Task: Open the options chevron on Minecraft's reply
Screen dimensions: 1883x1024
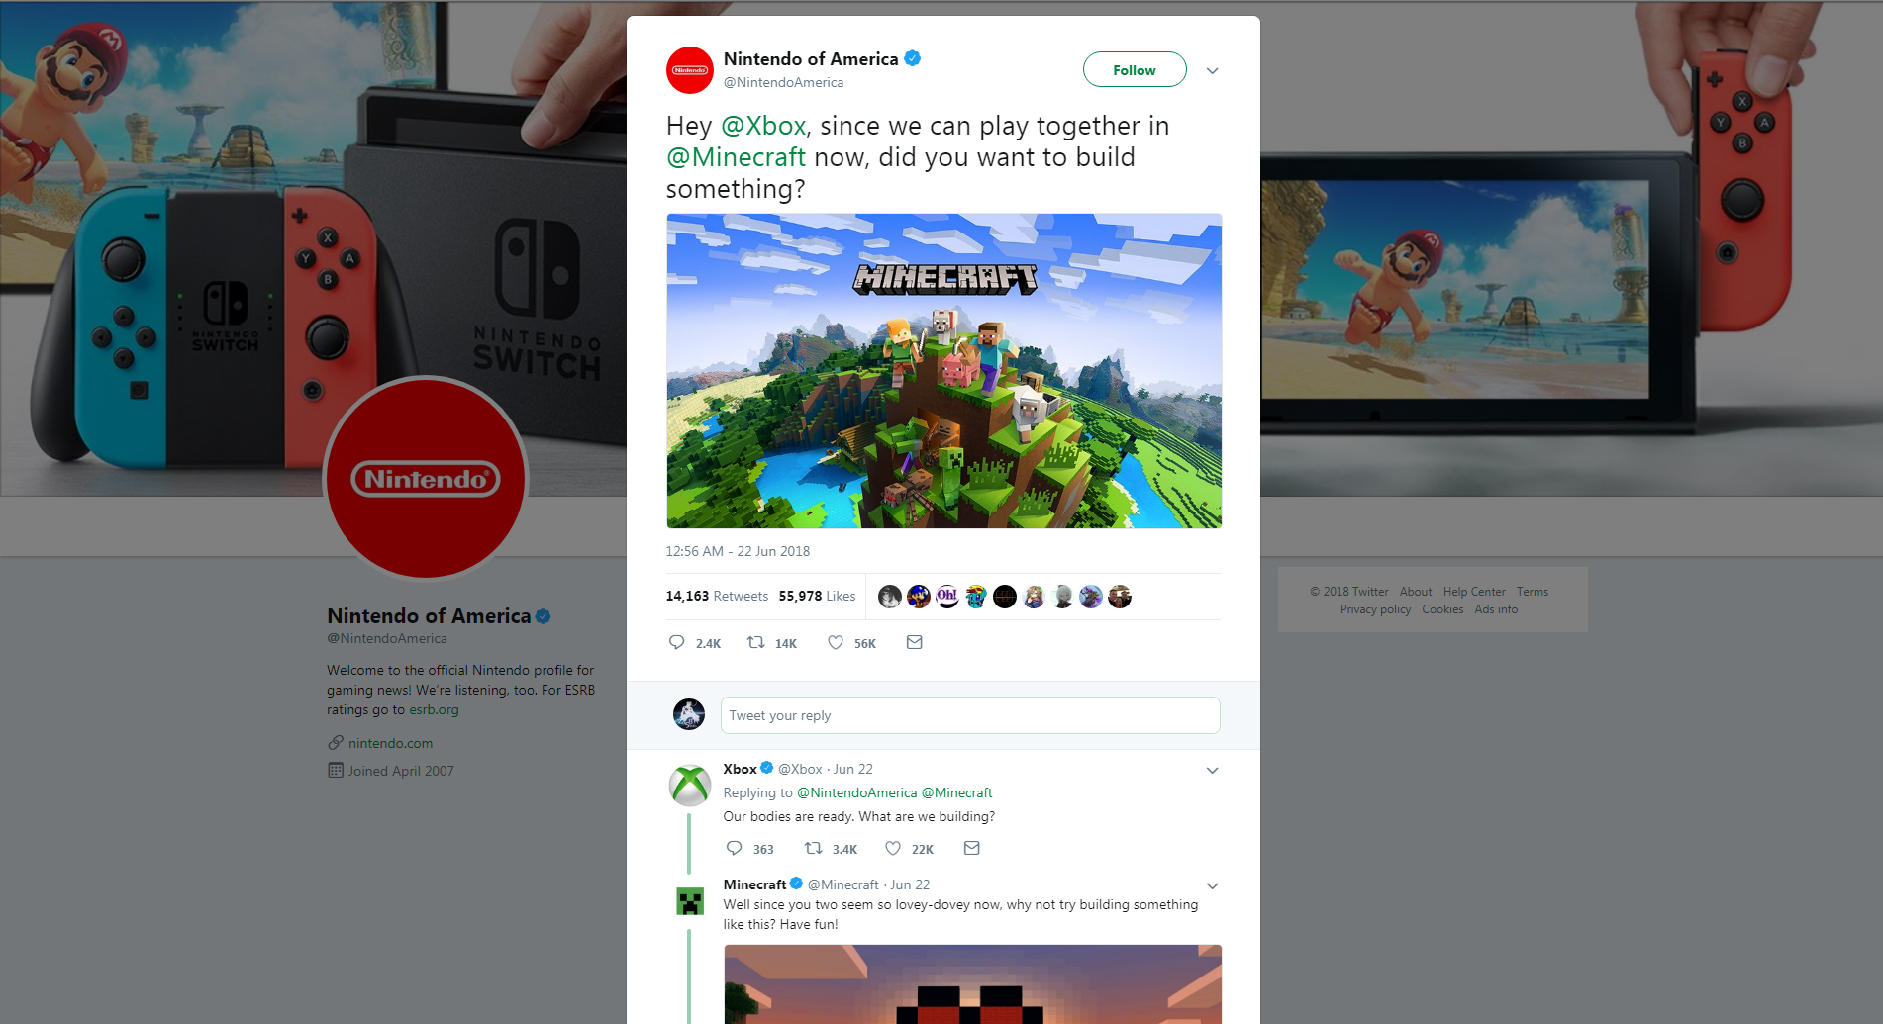Action: pos(1212,885)
